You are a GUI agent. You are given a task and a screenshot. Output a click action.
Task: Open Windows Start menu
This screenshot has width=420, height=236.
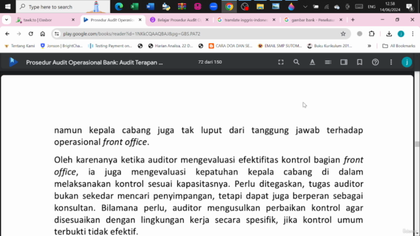[7, 7]
